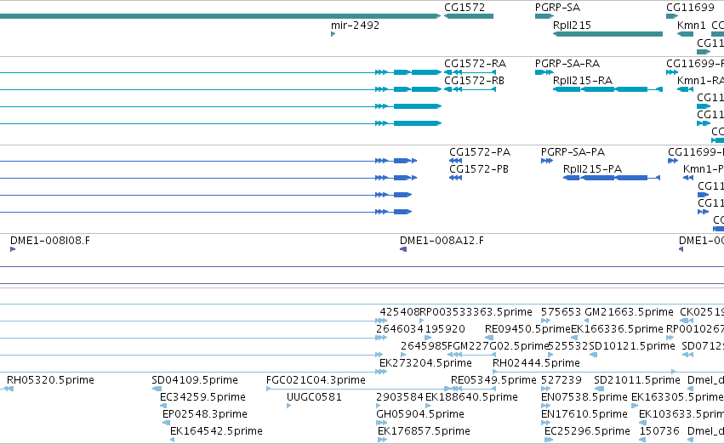
Task: Click EK176857.5prime EST label
Action: [x=424, y=431]
